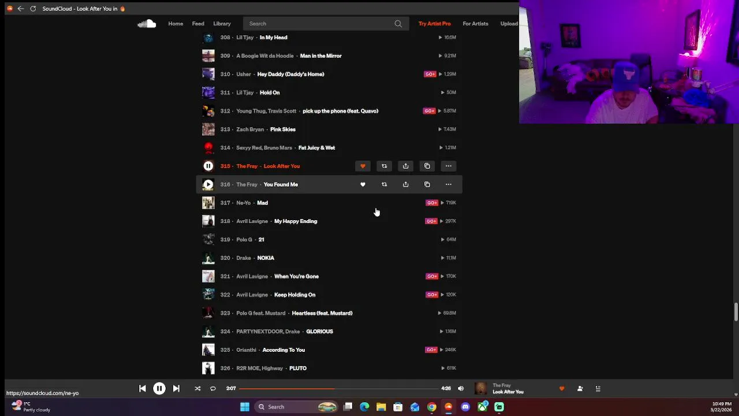This screenshot has width=739, height=416.
Task: Click artwork for Polo G 21
Action: [x=208, y=240]
